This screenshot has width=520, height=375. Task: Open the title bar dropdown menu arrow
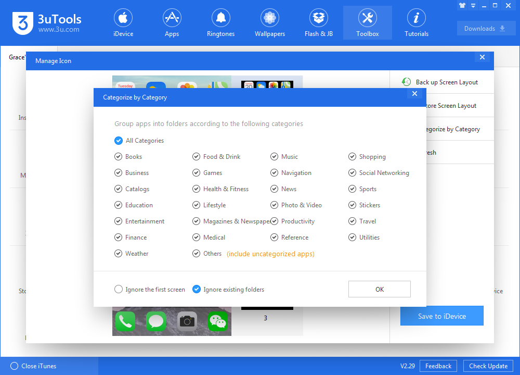(x=473, y=5)
